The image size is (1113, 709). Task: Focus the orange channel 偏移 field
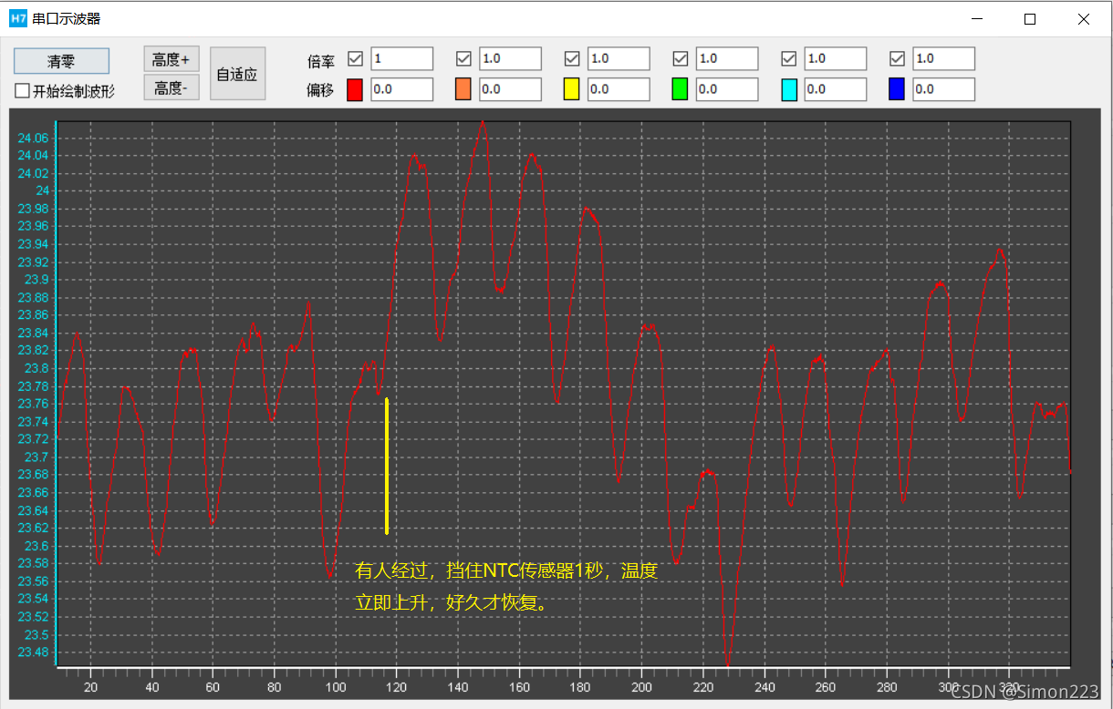(x=510, y=89)
